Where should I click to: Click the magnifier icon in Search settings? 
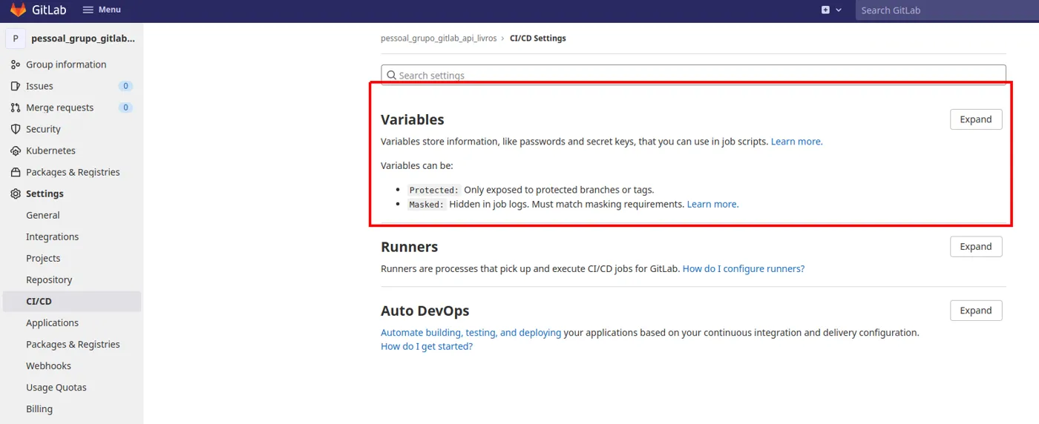click(x=391, y=75)
